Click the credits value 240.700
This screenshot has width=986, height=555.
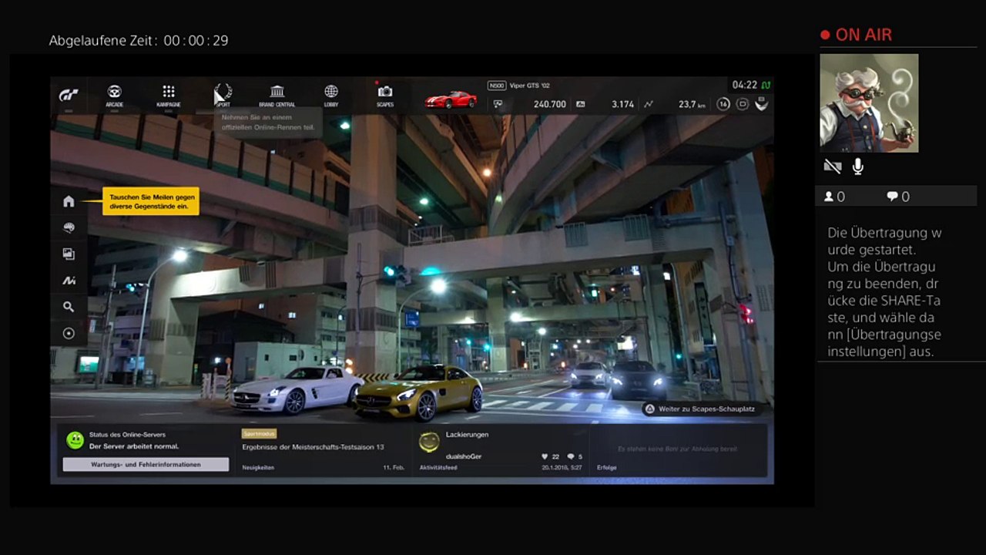(x=550, y=104)
